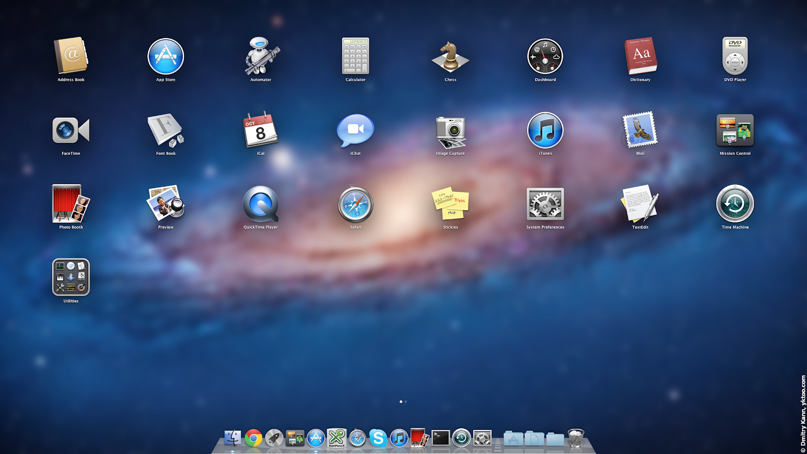Image resolution: width=807 pixels, height=454 pixels.
Task: Open System Preferences from the Launchpad grid
Action: pos(545,204)
